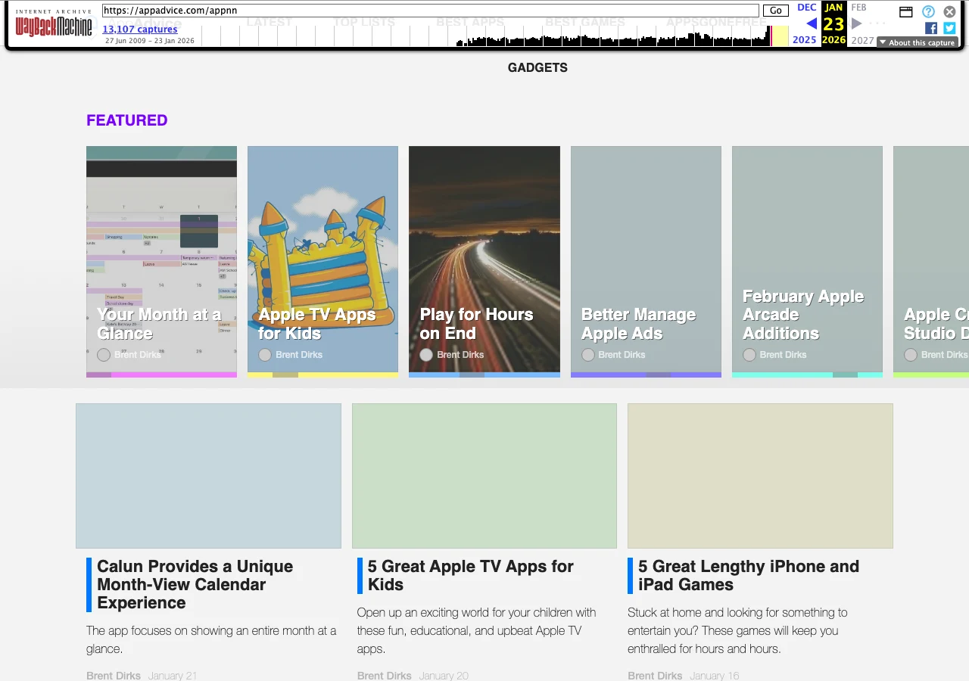
Task: Click the next capture right arrow
Action: tap(857, 23)
